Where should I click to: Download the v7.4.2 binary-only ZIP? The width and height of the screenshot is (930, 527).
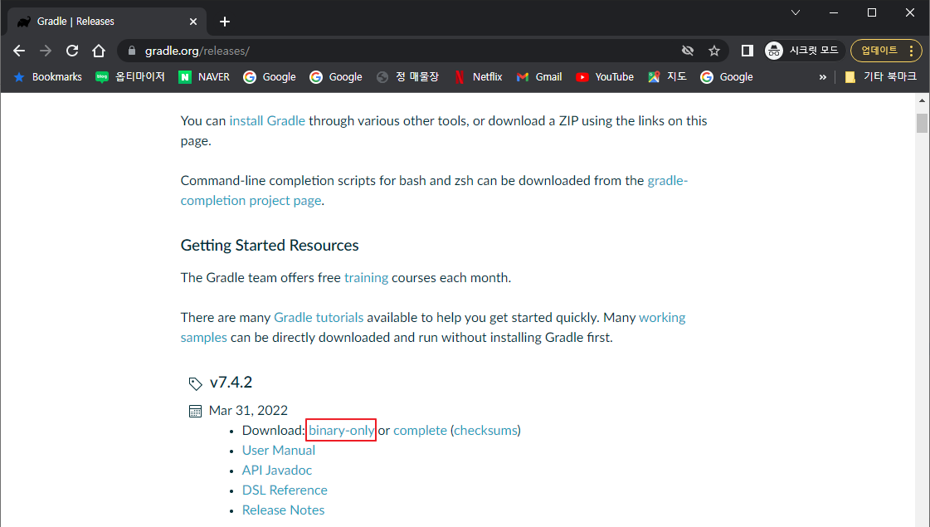pyautogui.click(x=341, y=430)
